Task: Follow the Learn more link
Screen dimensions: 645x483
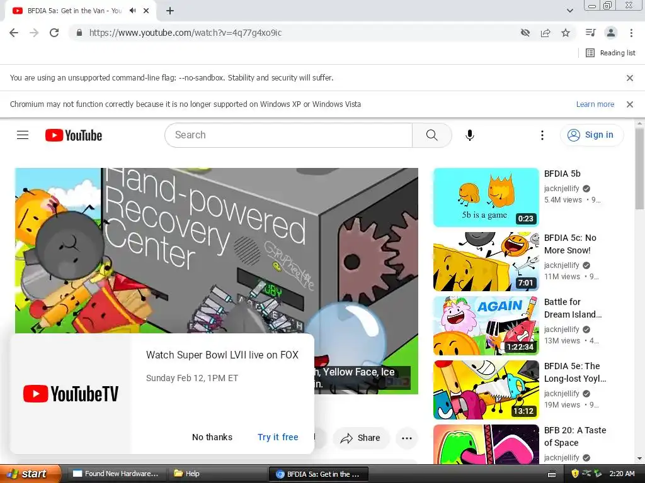Action: point(595,104)
